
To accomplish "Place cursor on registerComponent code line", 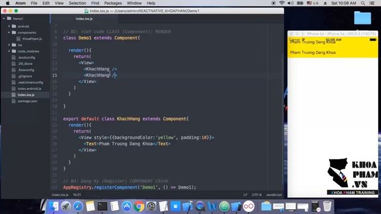I will click(129, 187).
